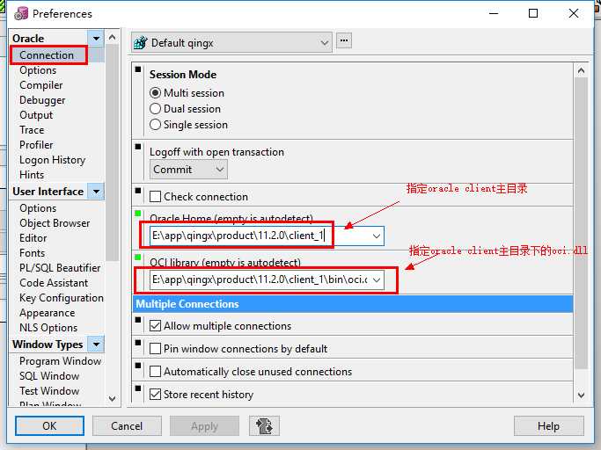Open the PL/SQL Beautifier preferences page

tap(60, 268)
